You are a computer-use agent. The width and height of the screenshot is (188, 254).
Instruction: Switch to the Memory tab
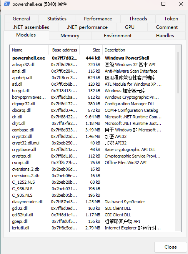coord(70,35)
